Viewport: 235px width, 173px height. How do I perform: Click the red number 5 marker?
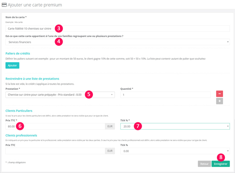pos(89,94)
